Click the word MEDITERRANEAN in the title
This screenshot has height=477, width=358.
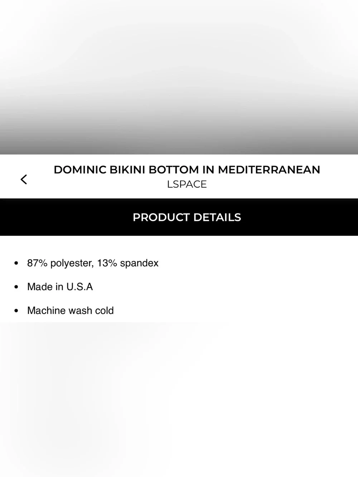click(x=269, y=170)
